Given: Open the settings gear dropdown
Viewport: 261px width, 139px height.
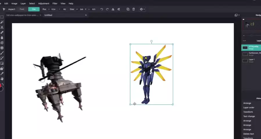Looking at the screenshot, I should pyautogui.click(x=142, y=9).
